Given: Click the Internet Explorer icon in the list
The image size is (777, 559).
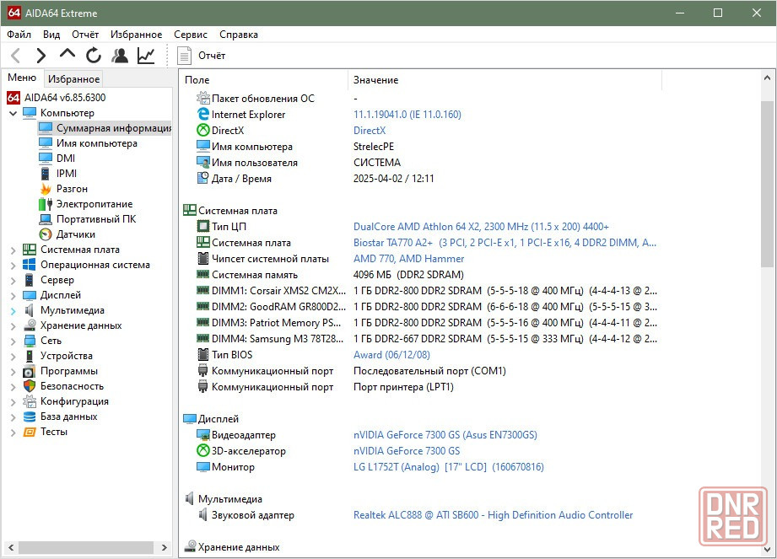Looking at the screenshot, I should point(202,115).
